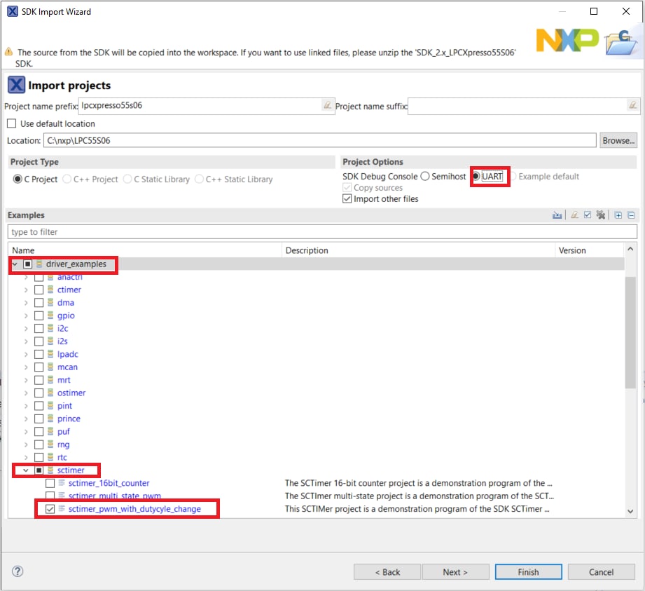The width and height of the screenshot is (645, 591).
Task: Click the eraser icon to clear the examples filter
Action: pos(574,215)
